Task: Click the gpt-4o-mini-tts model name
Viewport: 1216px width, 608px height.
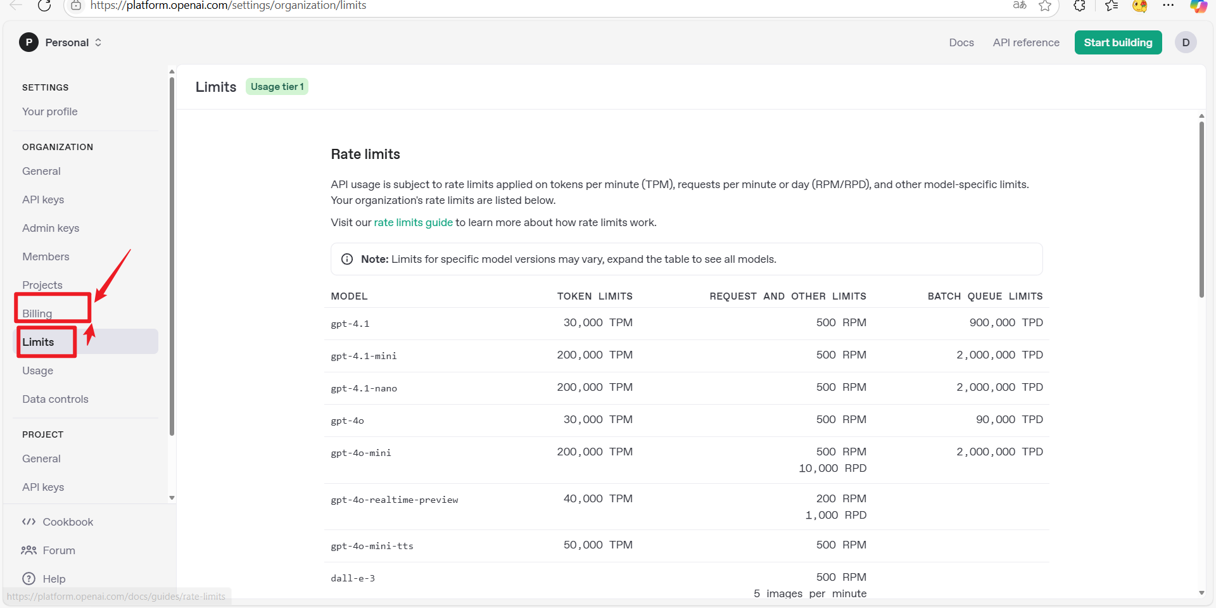Action: 372,546
